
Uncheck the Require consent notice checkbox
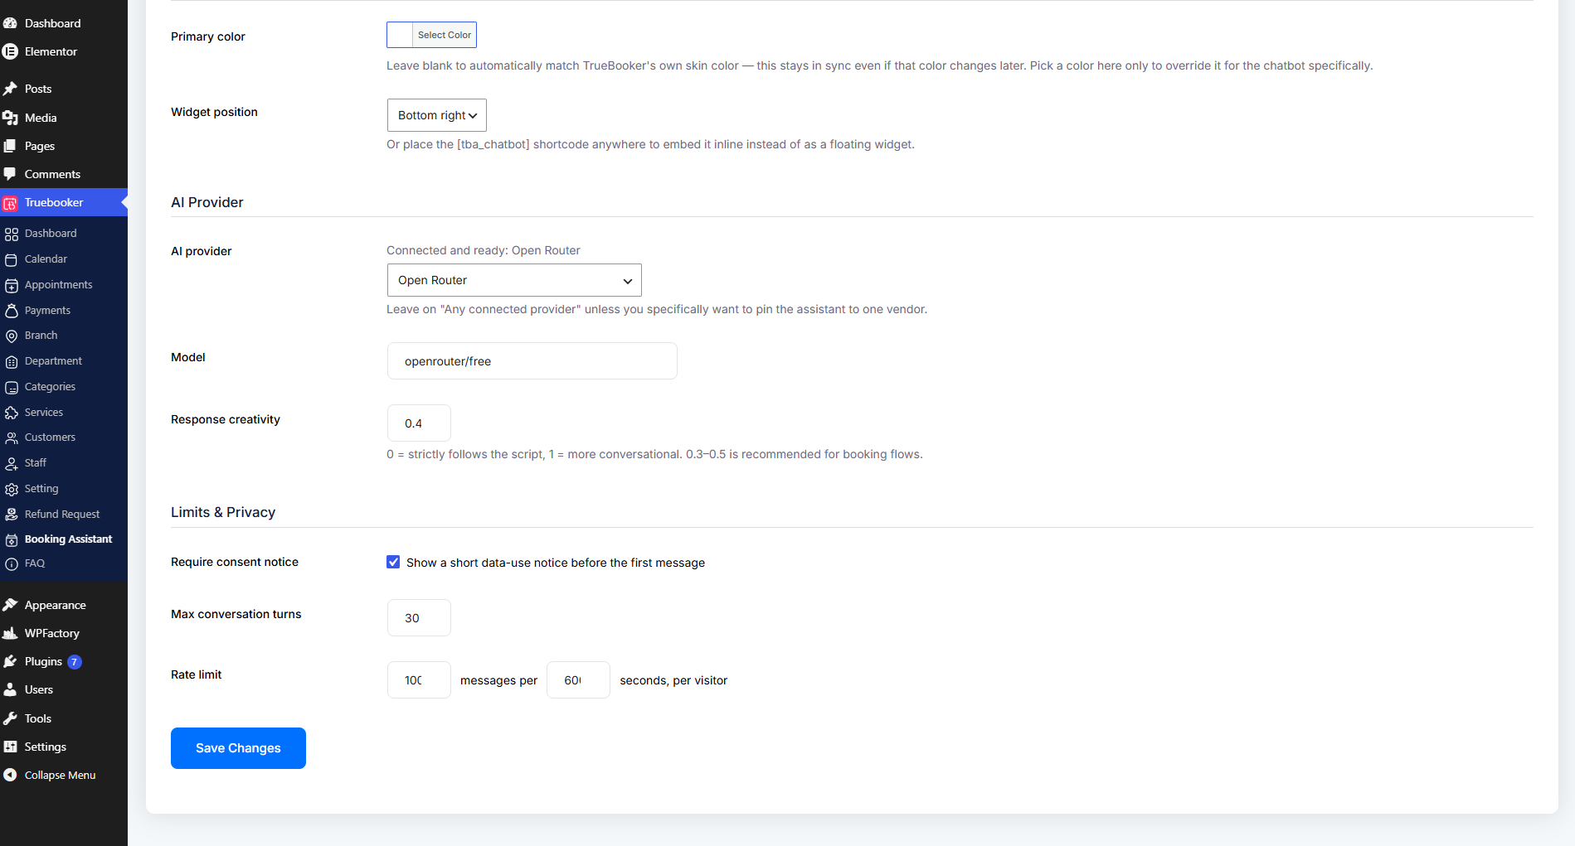point(393,562)
